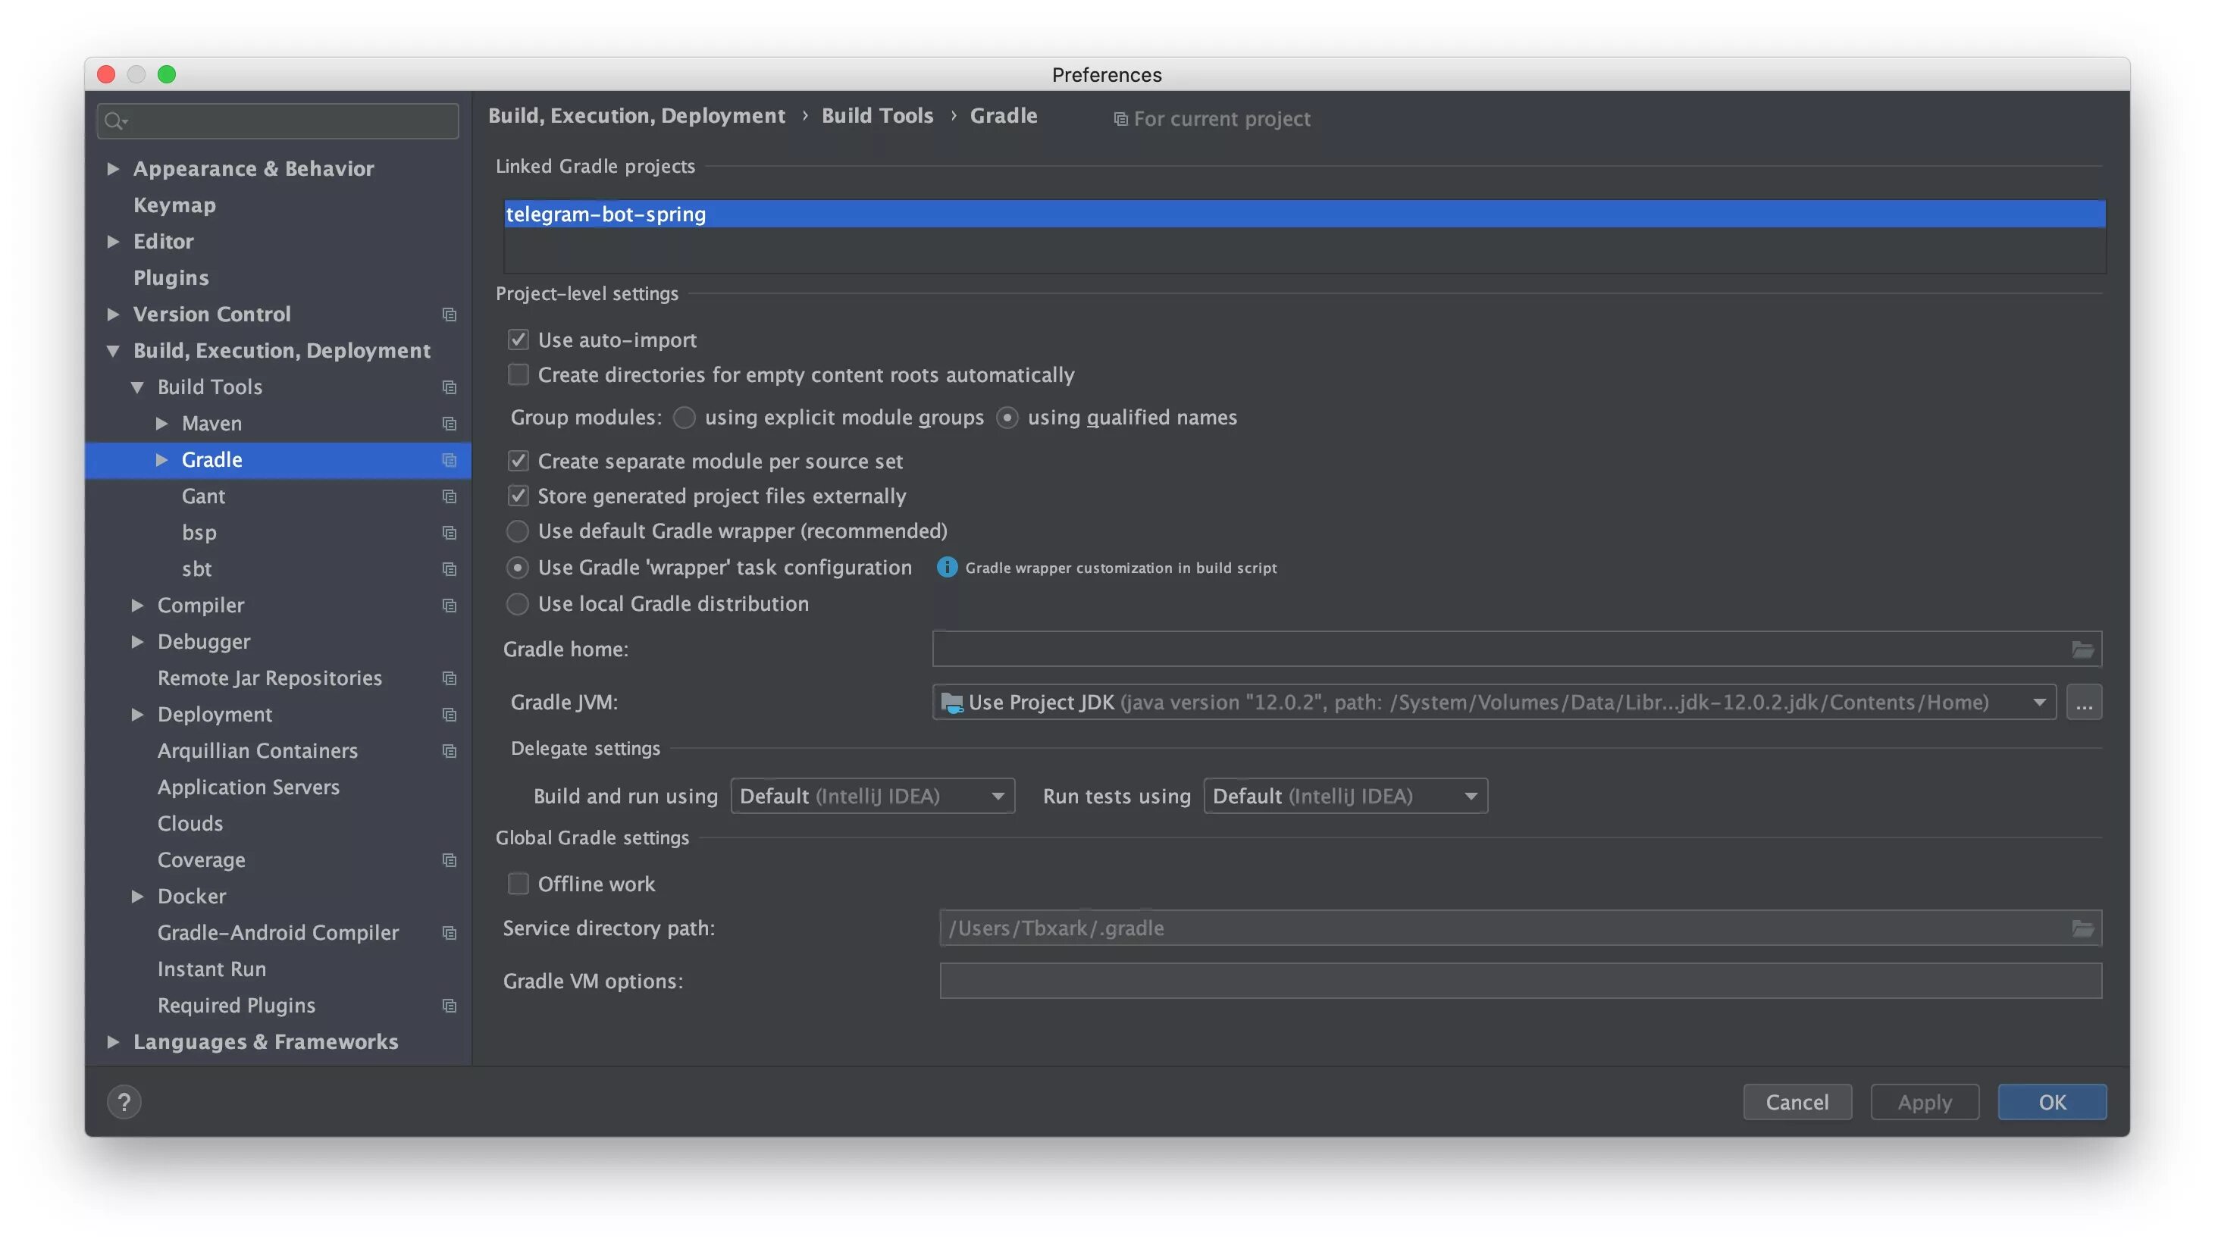Open the Application Servers settings page
Viewport: 2215px width, 1249px height.
point(248,787)
